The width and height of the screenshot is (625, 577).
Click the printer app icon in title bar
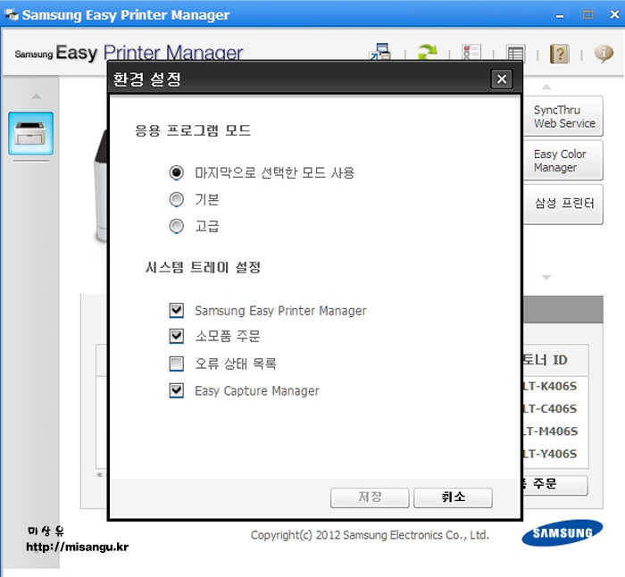pos(11,15)
